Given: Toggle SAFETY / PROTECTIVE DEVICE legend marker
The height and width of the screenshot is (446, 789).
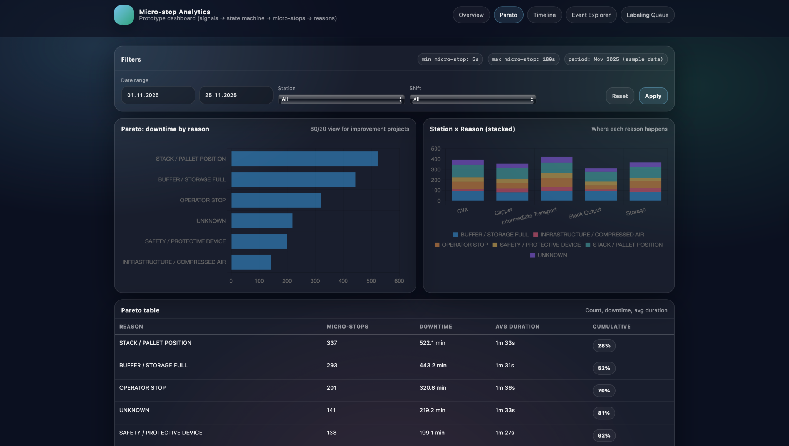Looking at the screenshot, I should (x=495, y=245).
